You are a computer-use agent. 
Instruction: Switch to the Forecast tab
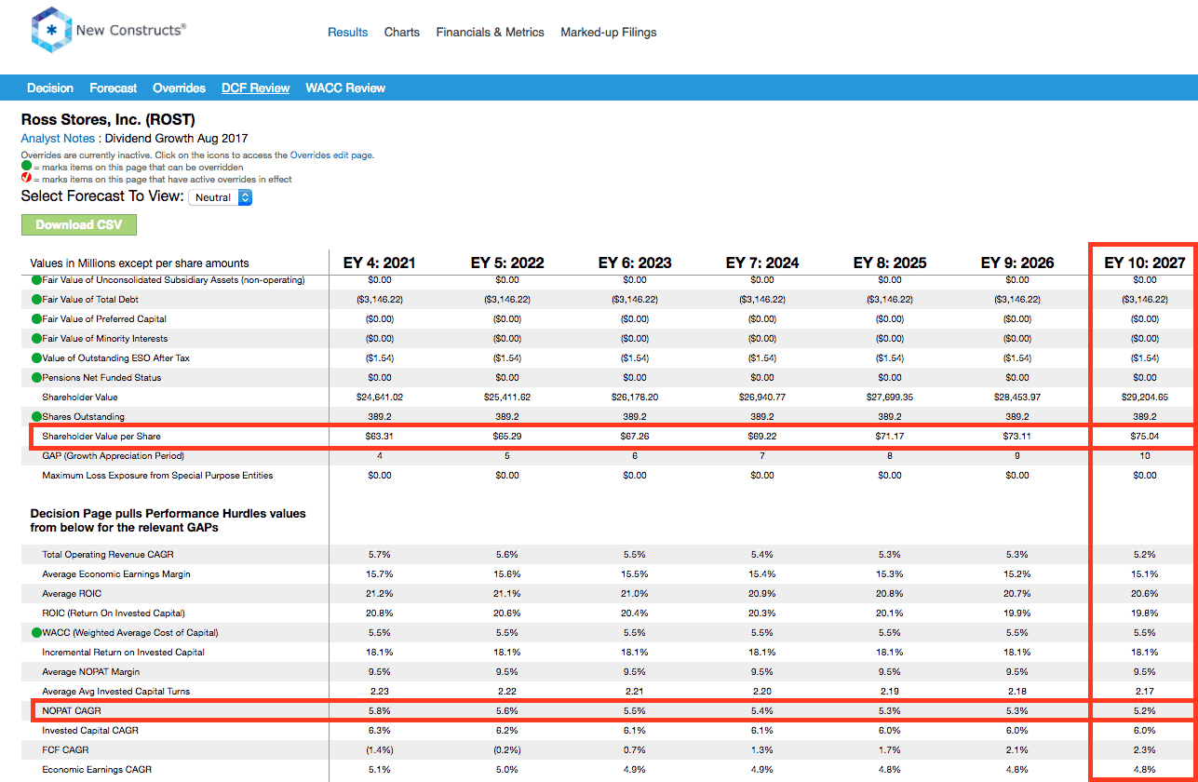click(114, 88)
